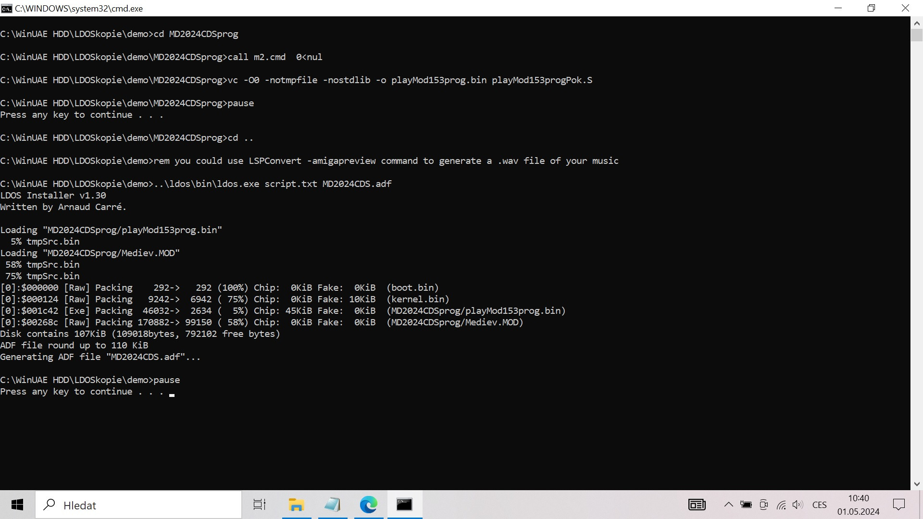The width and height of the screenshot is (923, 519).
Task: Restore down the cmd window
Action: (x=871, y=8)
